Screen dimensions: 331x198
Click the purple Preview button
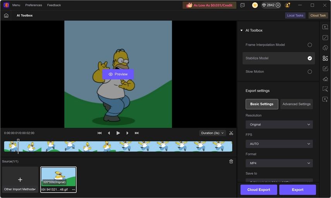click(118, 74)
